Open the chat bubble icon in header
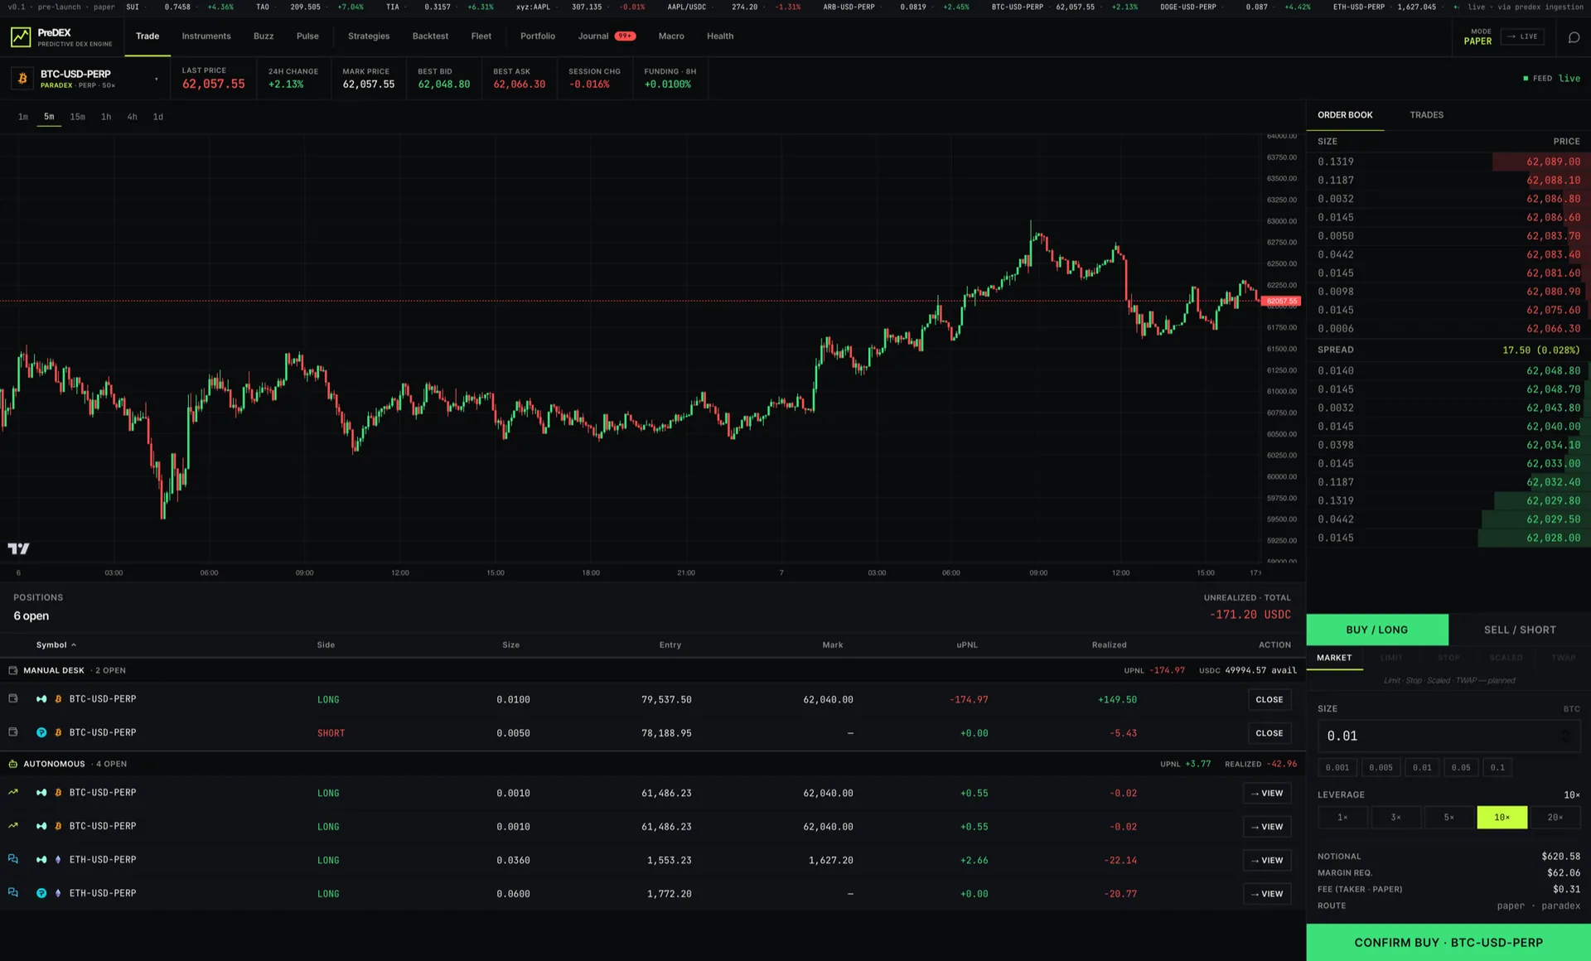The height and width of the screenshot is (961, 1591). (1574, 37)
